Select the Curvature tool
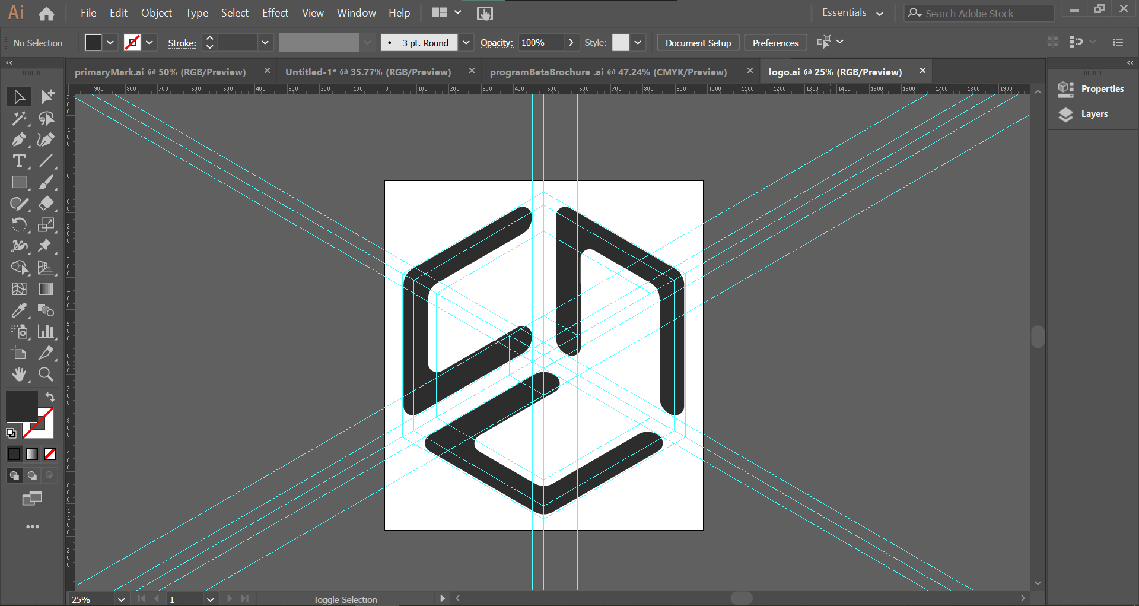This screenshot has height=606, width=1139. pyautogui.click(x=46, y=140)
